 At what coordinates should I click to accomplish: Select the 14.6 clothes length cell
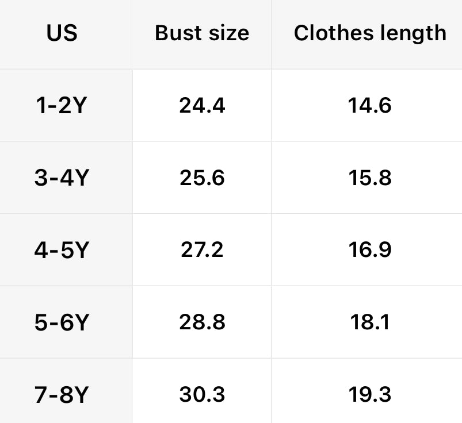pos(370,106)
